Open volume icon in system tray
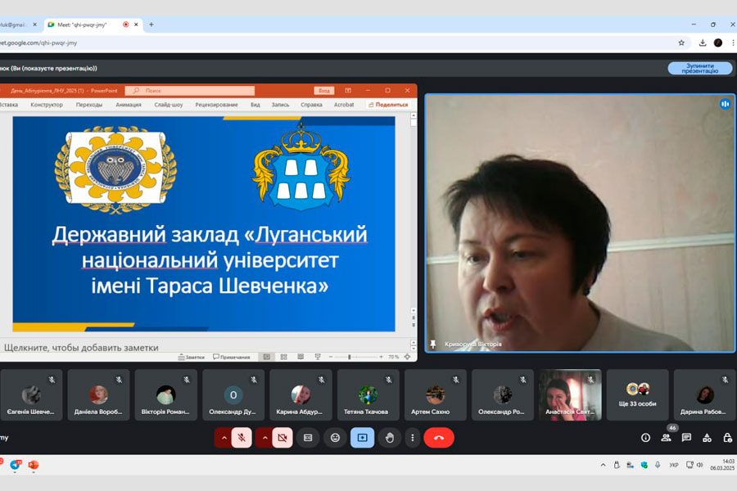Screen dimensions: 737x491 (x=699, y=465)
